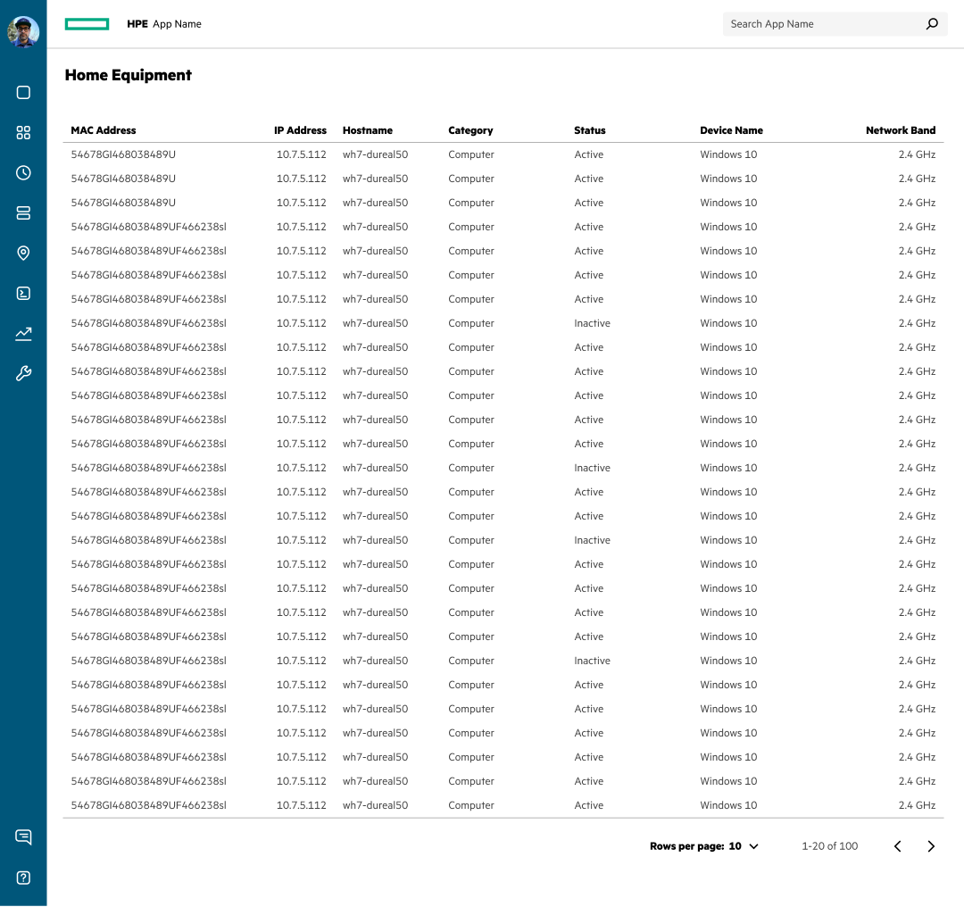Open the clock history icon
Screen dimensions: 964x907
(x=23, y=173)
